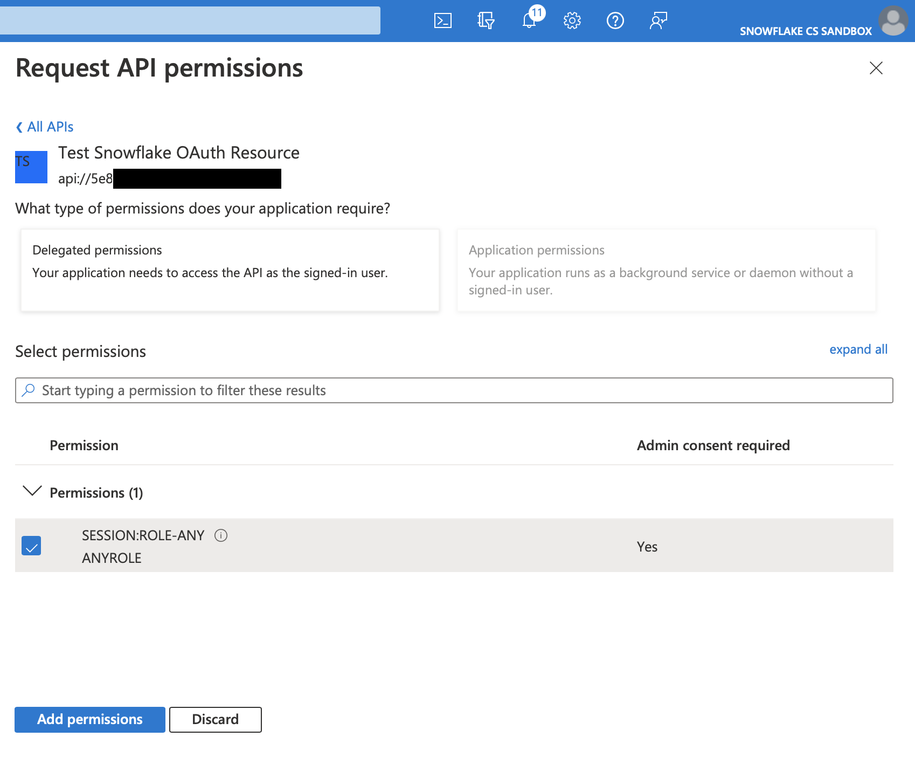Collapse the Permissions (1) group
The height and width of the screenshot is (778, 915).
coord(33,492)
